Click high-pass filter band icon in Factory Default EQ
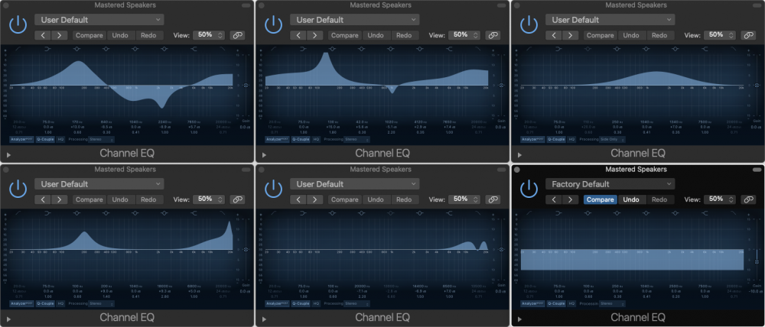This screenshot has width=765, height=327. 530,213
